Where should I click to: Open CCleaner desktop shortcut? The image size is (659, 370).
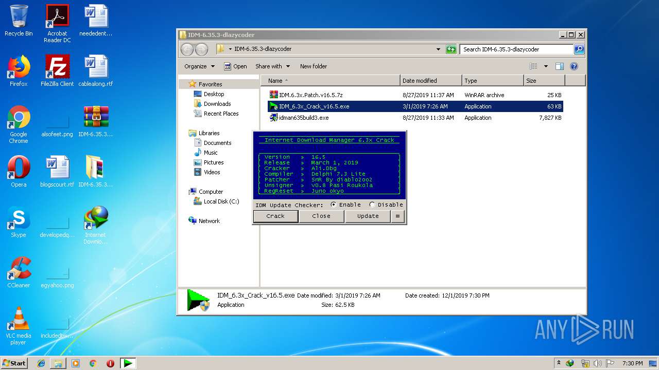[19, 272]
